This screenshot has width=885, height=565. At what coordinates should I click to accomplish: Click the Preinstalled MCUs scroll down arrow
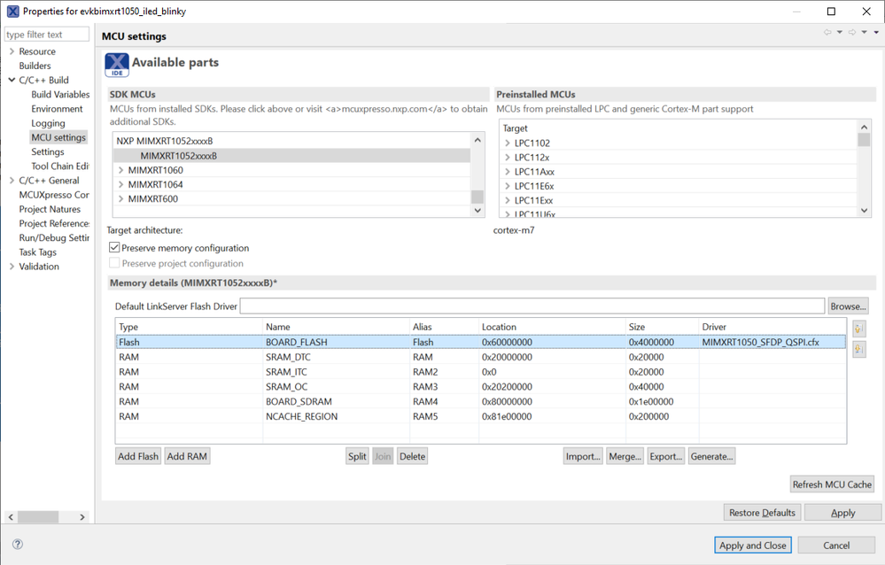(x=864, y=211)
